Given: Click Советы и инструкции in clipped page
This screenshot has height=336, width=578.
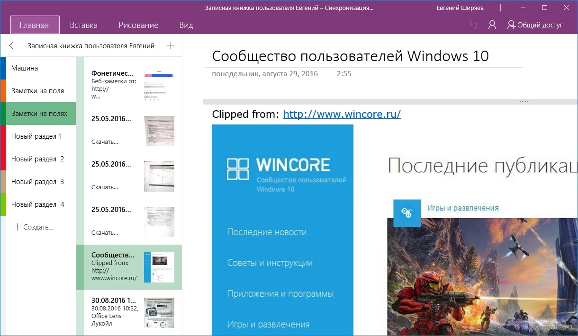Looking at the screenshot, I should click(x=270, y=263).
